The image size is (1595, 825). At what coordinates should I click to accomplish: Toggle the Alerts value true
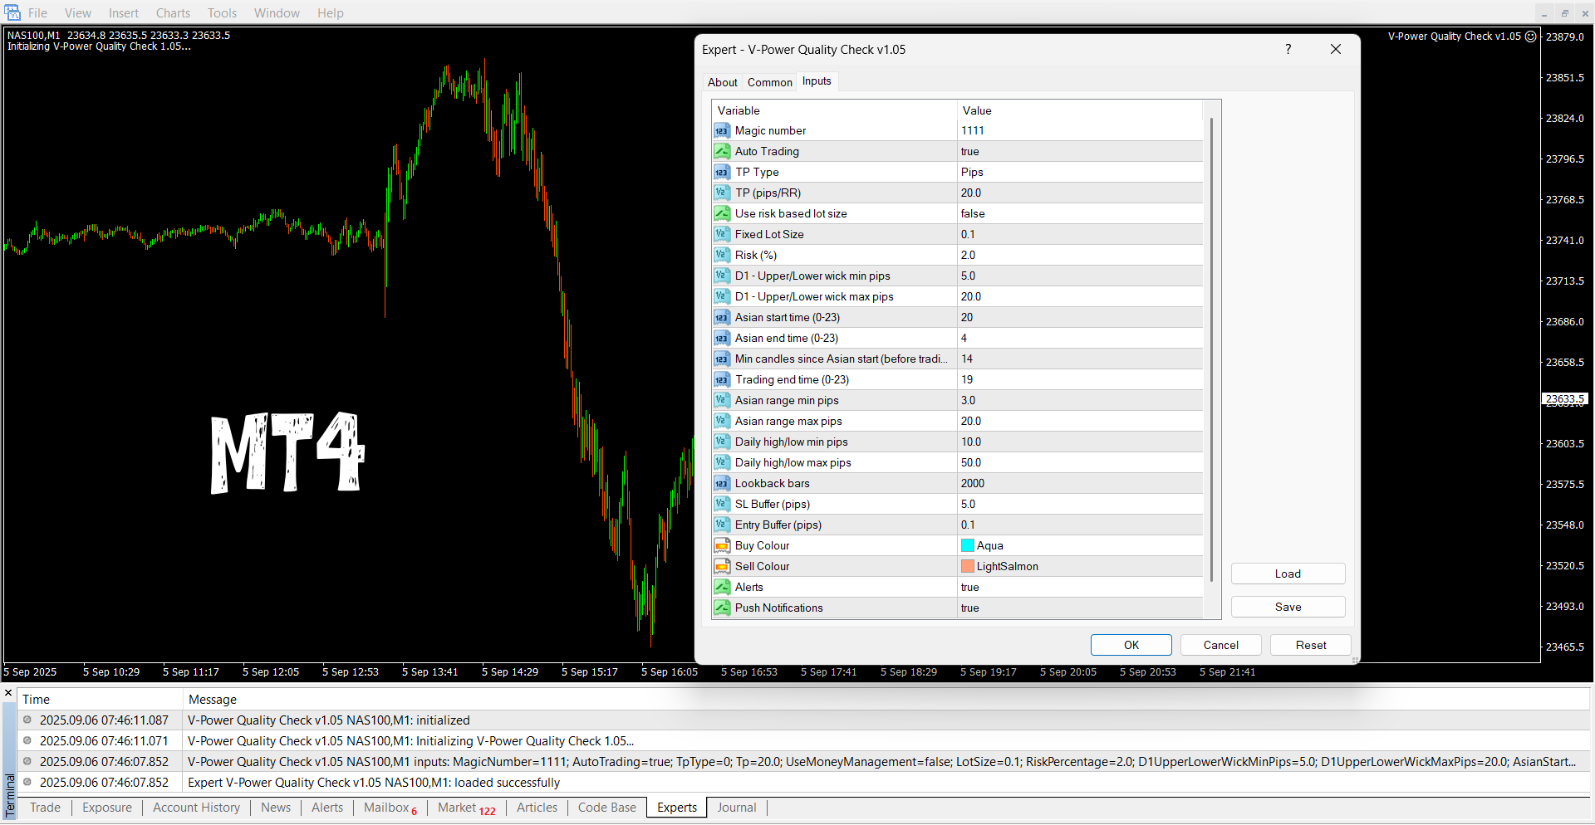pos(1080,587)
